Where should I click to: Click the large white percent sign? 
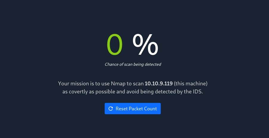pos(145,45)
